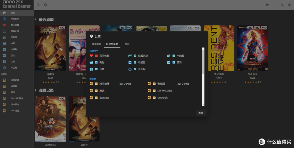The width and height of the screenshot is (294, 148).
Task: Uncheck the 蓝光原盘 device source checkbox
Action: click(96, 97)
